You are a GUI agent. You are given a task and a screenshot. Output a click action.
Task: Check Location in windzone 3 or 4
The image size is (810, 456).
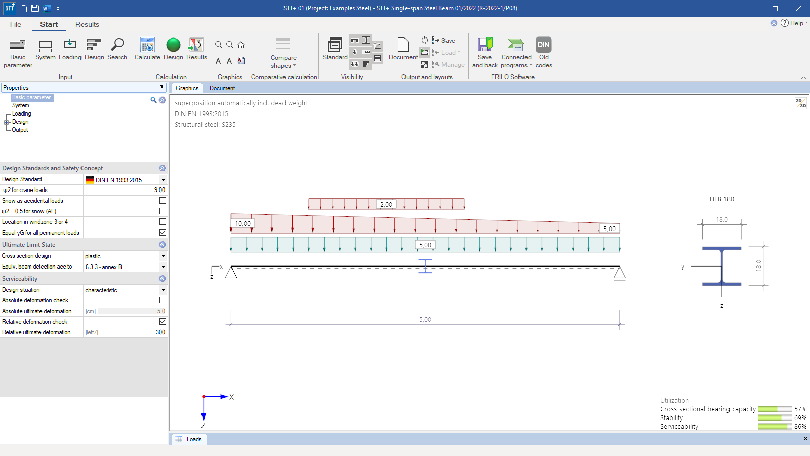point(163,222)
